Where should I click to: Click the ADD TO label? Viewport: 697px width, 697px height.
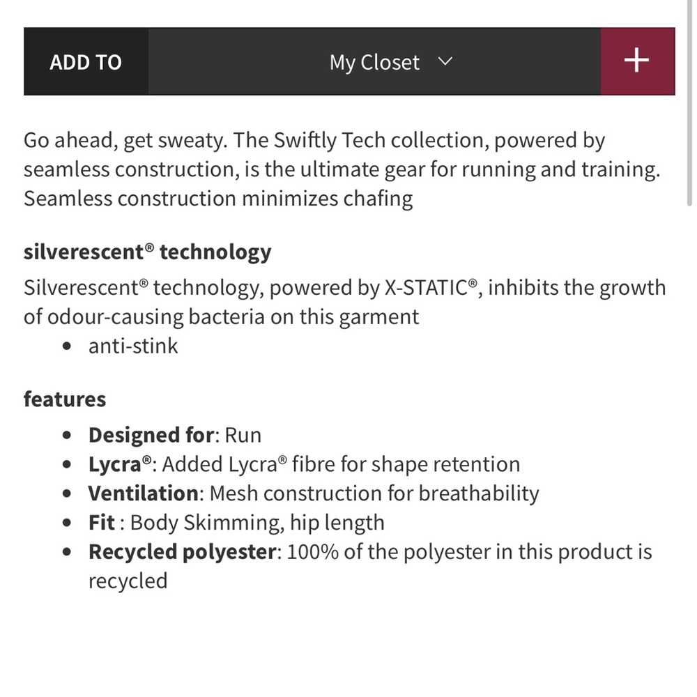click(x=86, y=62)
